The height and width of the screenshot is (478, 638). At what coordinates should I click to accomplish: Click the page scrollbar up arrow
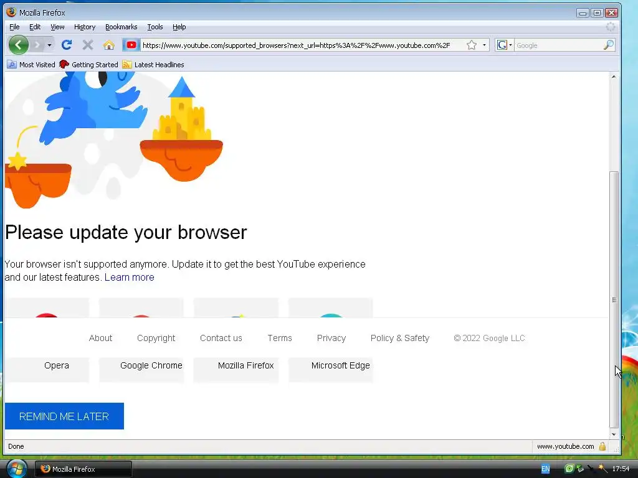click(x=614, y=77)
